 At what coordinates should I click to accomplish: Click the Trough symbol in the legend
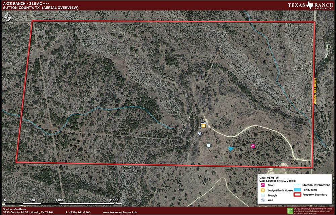[263, 195]
